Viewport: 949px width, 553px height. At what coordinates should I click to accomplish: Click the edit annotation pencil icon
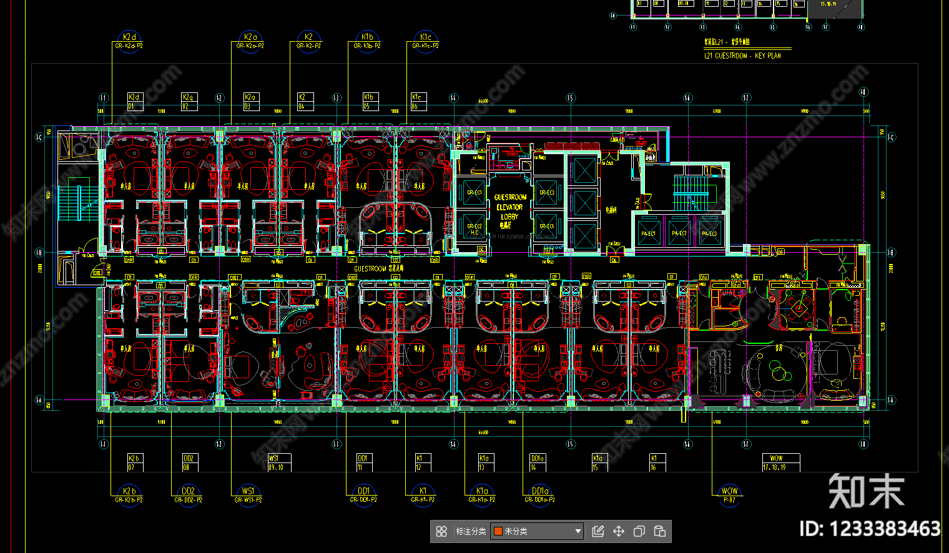(x=597, y=531)
